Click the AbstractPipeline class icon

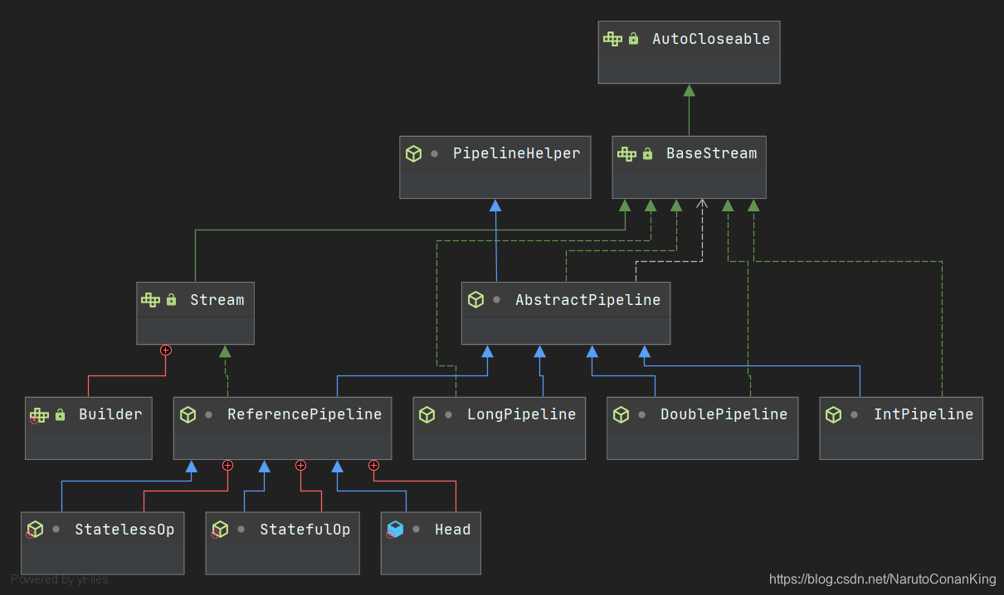click(x=475, y=300)
